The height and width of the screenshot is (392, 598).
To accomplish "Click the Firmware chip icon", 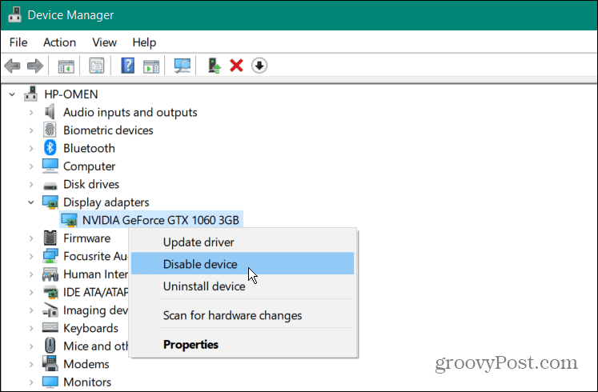I will (x=50, y=238).
